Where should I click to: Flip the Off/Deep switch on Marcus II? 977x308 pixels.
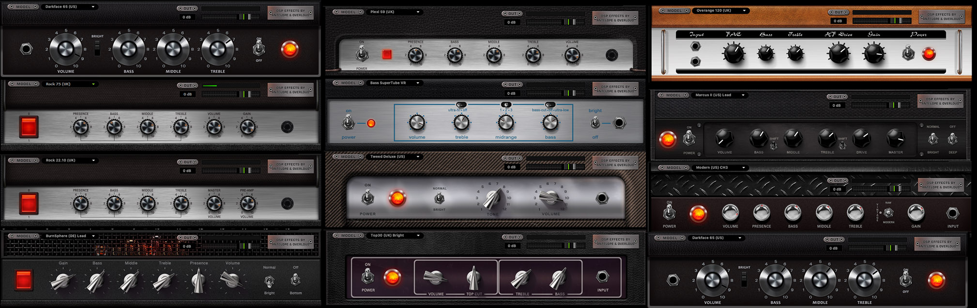point(952,140)
